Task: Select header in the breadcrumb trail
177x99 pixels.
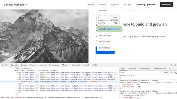Action: coord(18,98)
